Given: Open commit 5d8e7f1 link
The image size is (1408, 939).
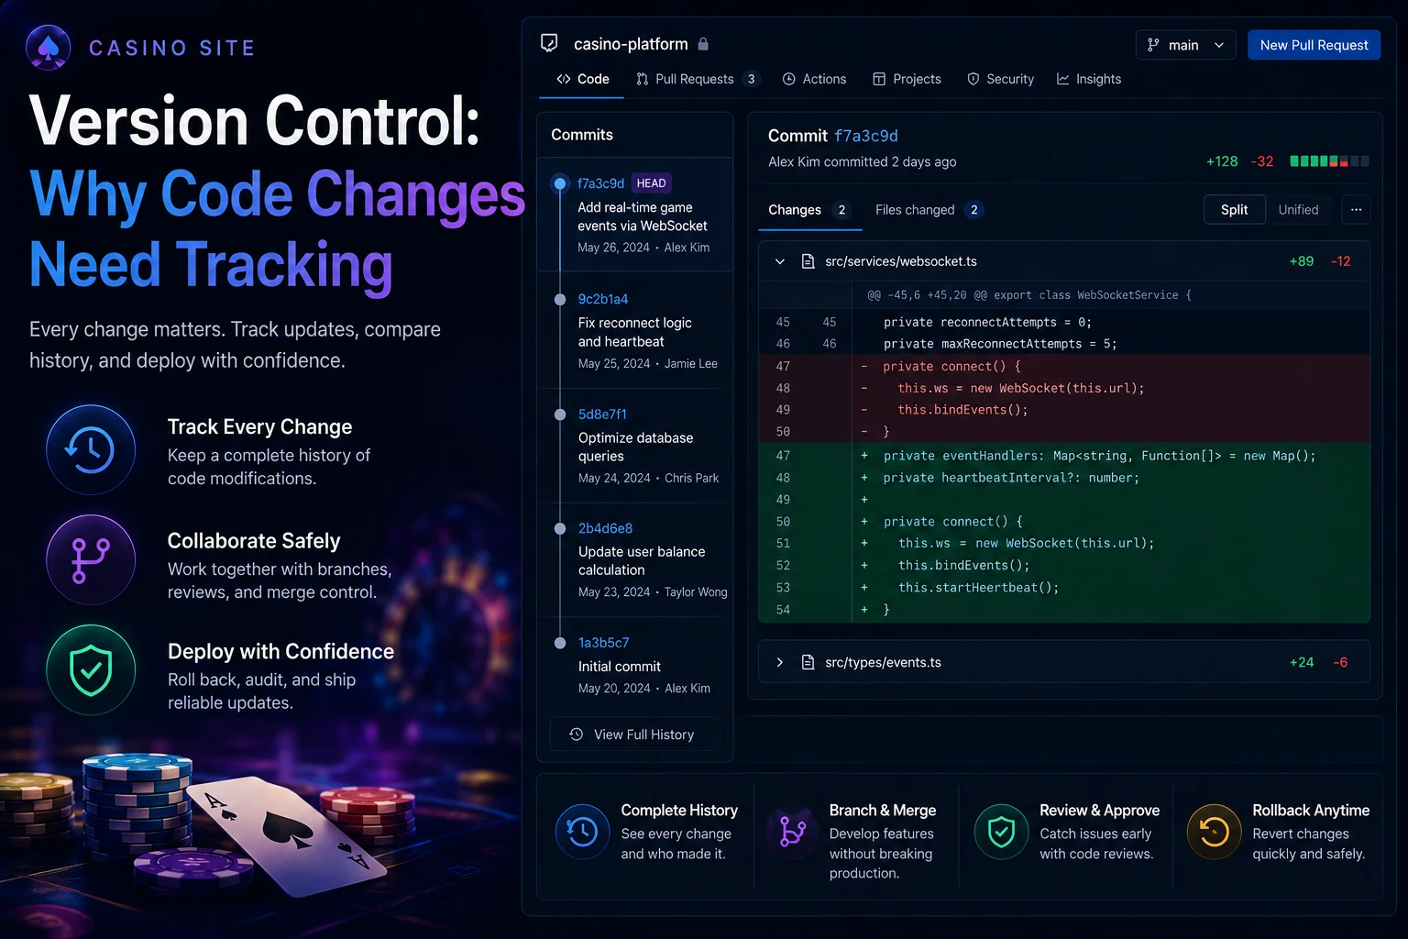Looking at the screenshot, I should (602, 414).
